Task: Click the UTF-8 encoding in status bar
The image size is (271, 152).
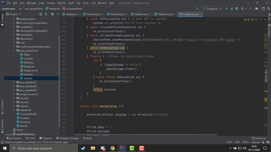Action: click(x=245, y=142)
